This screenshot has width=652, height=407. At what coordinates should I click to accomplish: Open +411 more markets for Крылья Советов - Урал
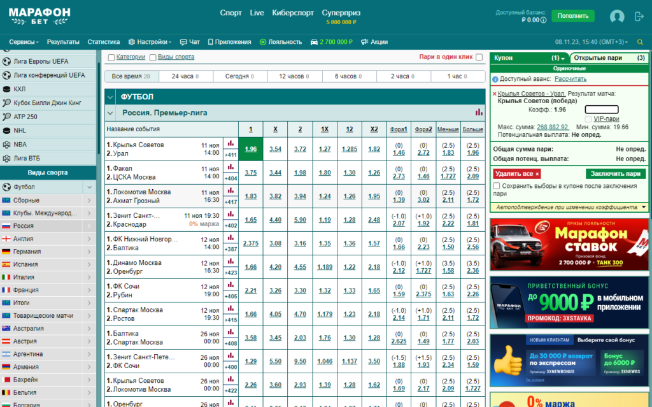pos(230,155)
